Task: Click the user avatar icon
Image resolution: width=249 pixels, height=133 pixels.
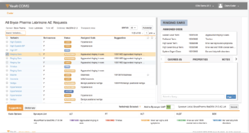Action: pos(221,6)
